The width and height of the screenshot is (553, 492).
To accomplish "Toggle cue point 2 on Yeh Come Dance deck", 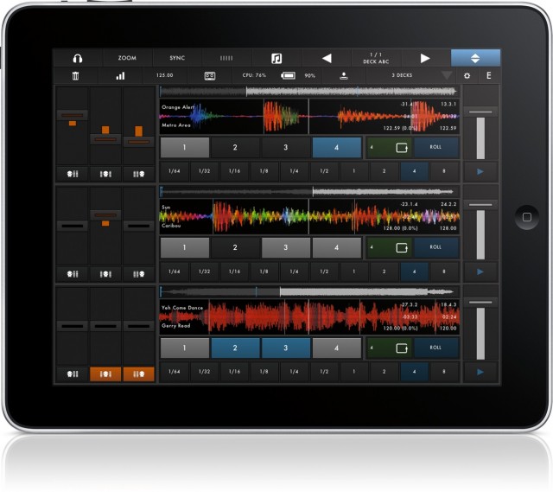I will [235, 348].
